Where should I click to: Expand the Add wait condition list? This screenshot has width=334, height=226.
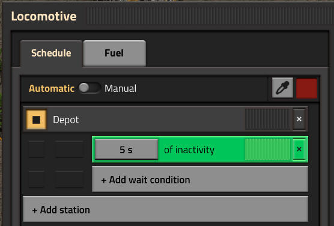point(200,180)
